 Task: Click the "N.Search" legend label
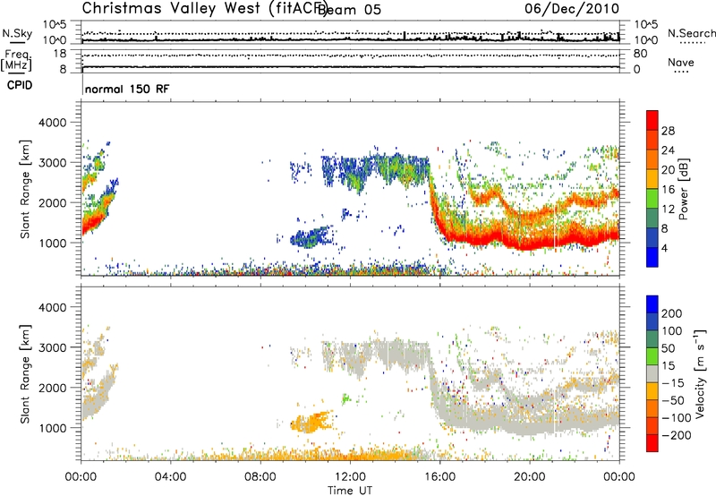[691, 33]
